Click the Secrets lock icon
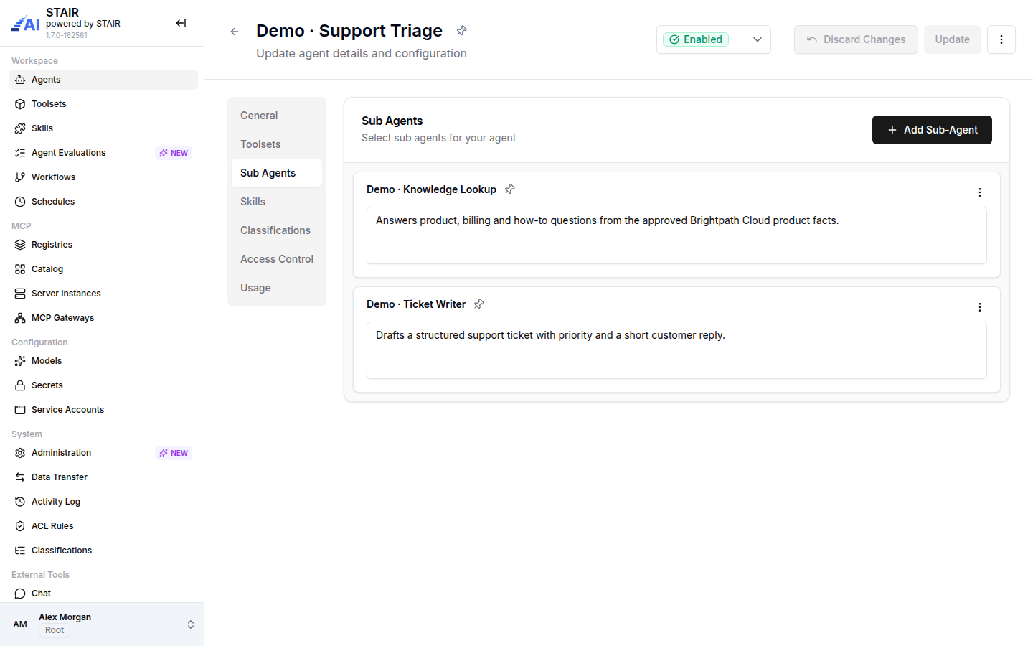This screenshot has height=646, width=1033. coord(20,385)
